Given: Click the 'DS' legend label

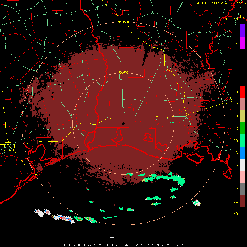Looking at the screenshot, I should click(x=235, y=165).
